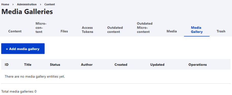The width and height of the screenshot is (232, 95).
Task: Switch to the Content tab
Action: [x=15, y=31]
